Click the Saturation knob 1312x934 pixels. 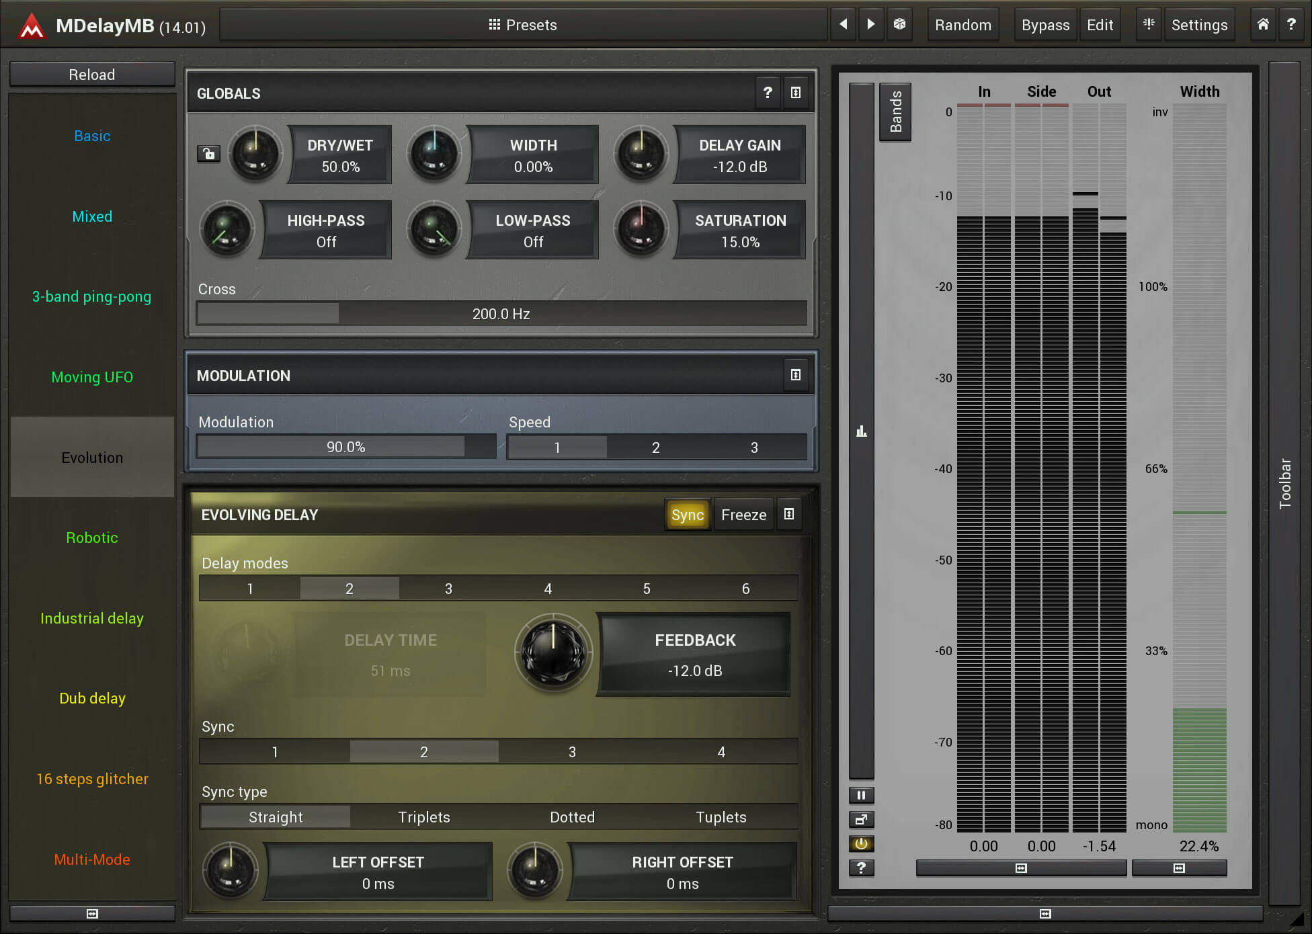point(641,229)
